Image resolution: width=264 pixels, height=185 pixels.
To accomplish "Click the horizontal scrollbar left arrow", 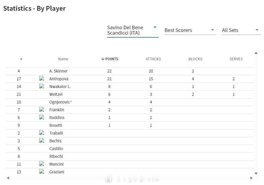I will click(x=8, y=178).
